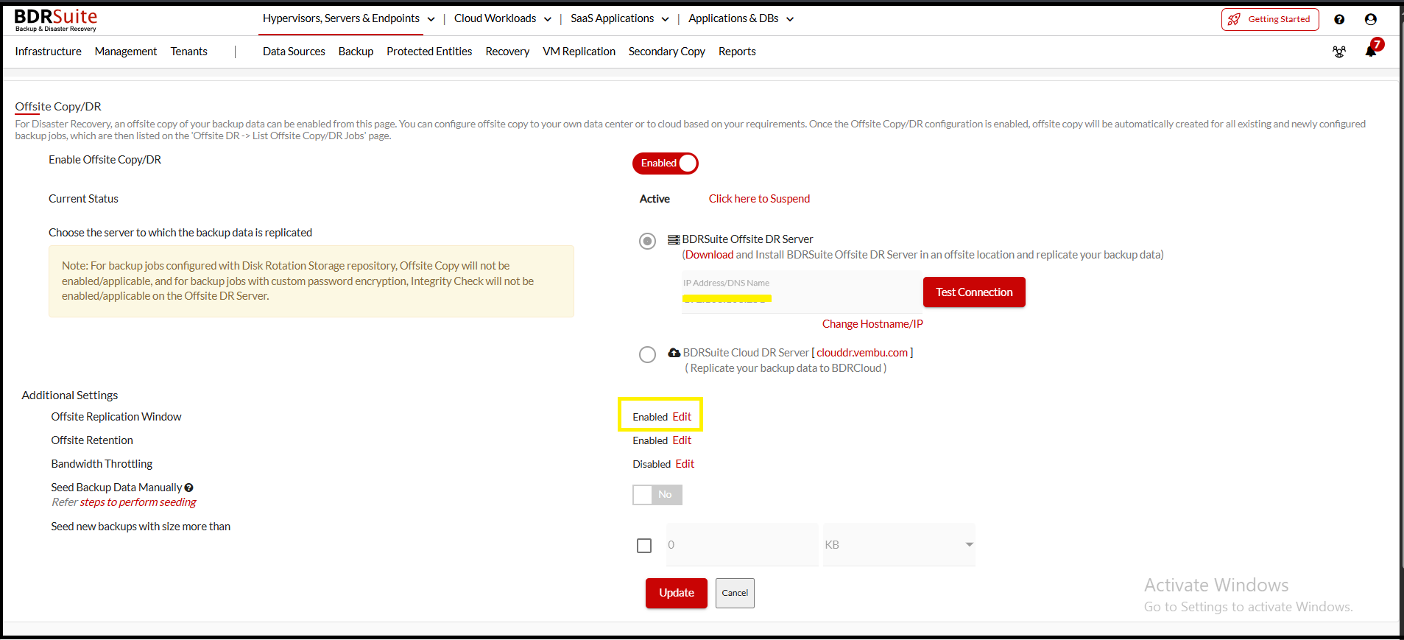1404x640 pixels.
Task: Open the Reports menu
Action: point(737,52)
